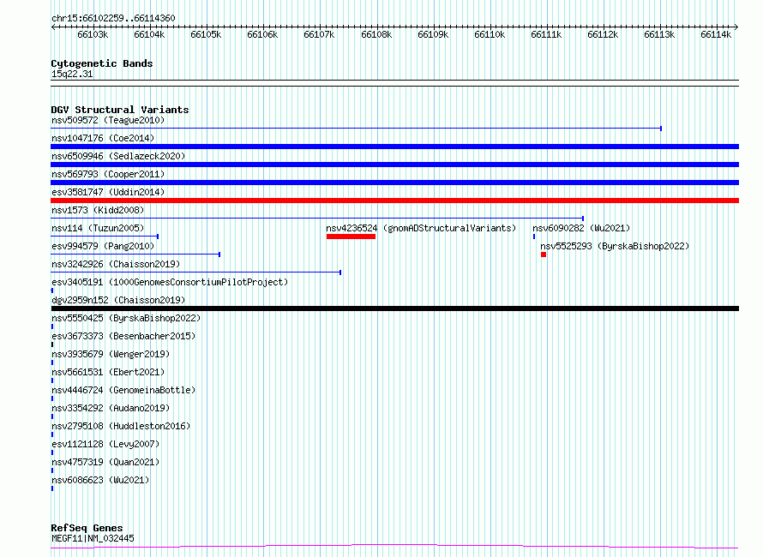Screen dimensions: 763x557
Task: Open the RefSeq Genes track title
Action: [87, 528]
